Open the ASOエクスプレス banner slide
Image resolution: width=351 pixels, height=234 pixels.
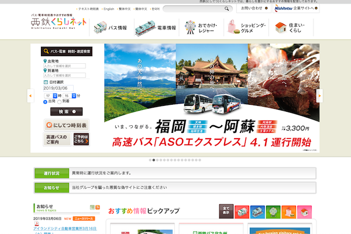[x=212, y=98]
